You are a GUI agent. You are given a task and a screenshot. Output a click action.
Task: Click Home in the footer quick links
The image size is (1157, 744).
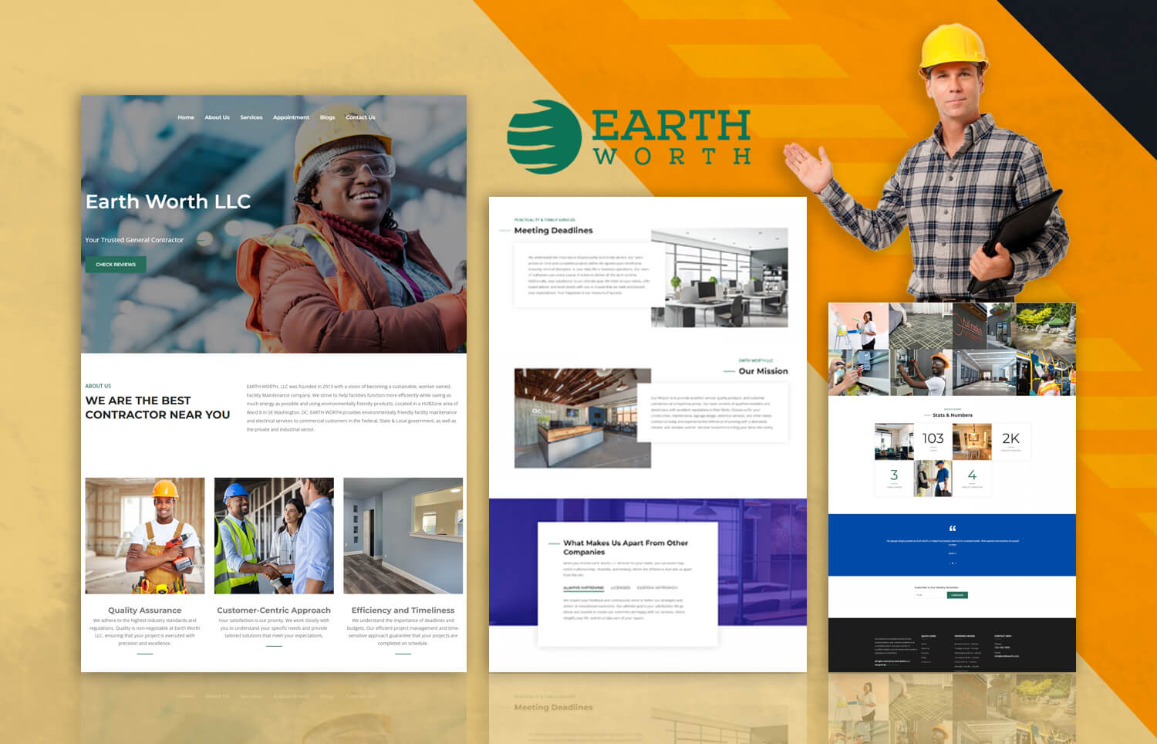(x=924, y=644)
